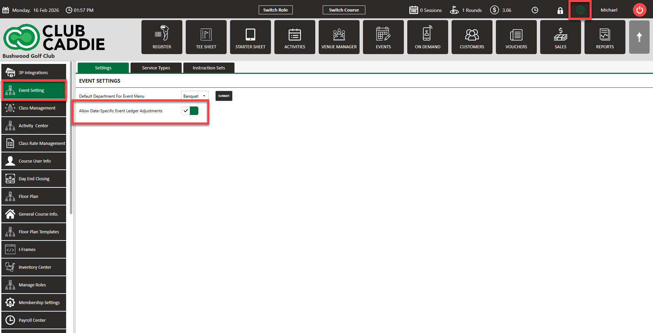Screen dimensions: 653x333
Task: Expand the Default Department Banquet dropdown
Action: (x=195, y=96)
